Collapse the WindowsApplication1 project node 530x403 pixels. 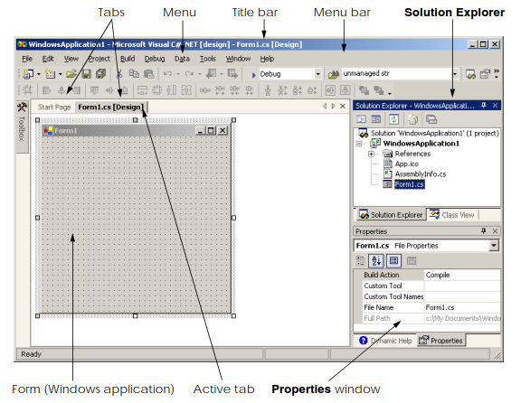tap(359, 144)
